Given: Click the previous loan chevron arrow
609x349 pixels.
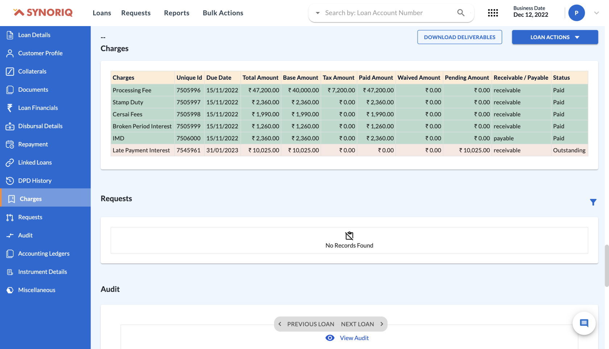Looking at the screenshot, I should 280,324.
